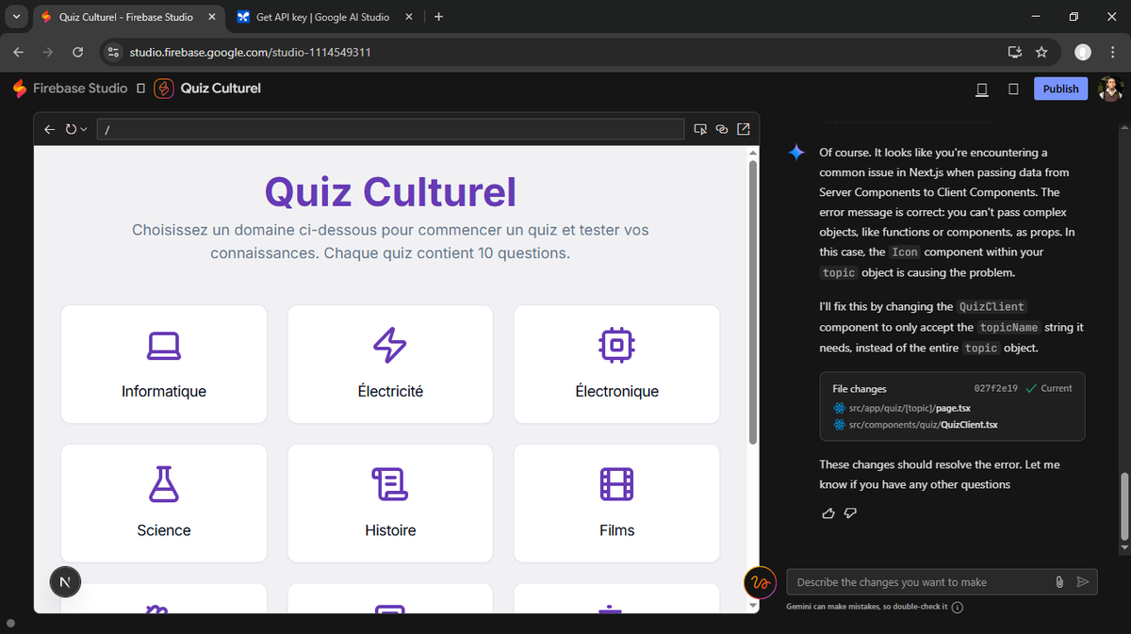
Task: Copy the preview link icon
Action: [722, 129]
